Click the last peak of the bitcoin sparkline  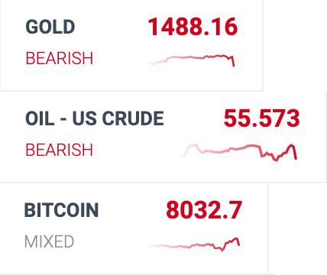pos(237,239)
